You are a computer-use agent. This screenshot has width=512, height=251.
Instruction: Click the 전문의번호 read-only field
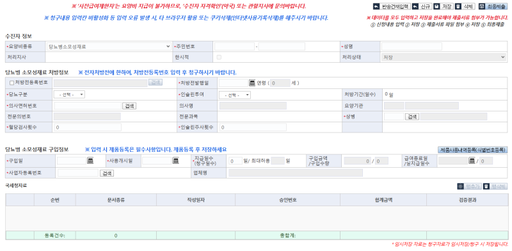point(87,117)
